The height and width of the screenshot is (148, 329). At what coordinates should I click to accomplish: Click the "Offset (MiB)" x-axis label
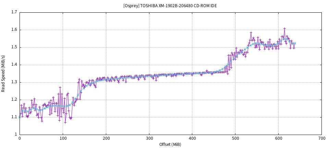click(170, 144)
